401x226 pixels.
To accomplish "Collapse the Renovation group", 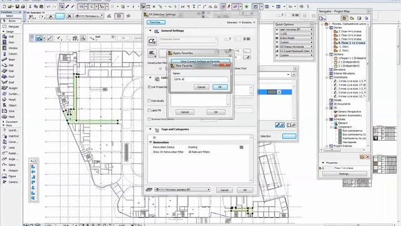I will point(150,143).
